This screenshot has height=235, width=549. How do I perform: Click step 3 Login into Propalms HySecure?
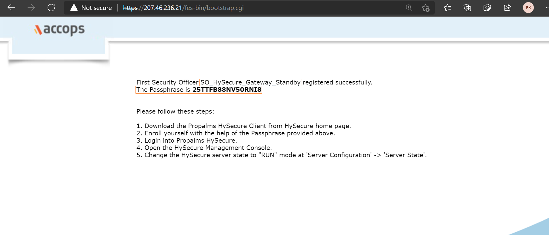(187, 141)
